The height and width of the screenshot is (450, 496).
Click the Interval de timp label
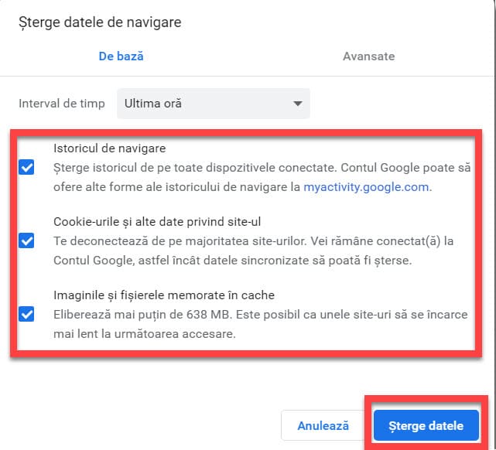tap(62, 104)
